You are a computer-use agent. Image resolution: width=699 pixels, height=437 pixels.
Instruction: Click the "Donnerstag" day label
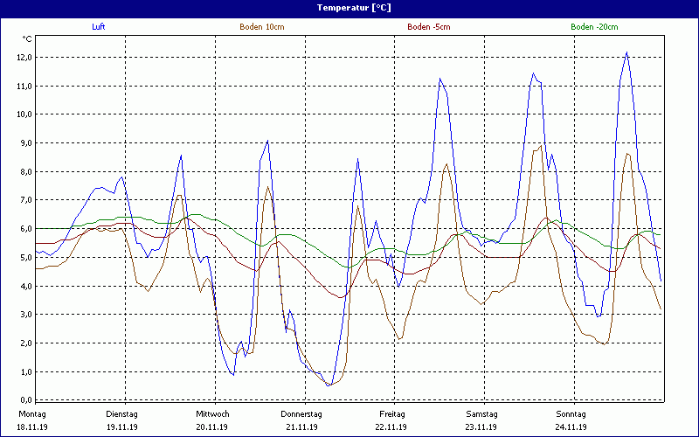[301, 414]
